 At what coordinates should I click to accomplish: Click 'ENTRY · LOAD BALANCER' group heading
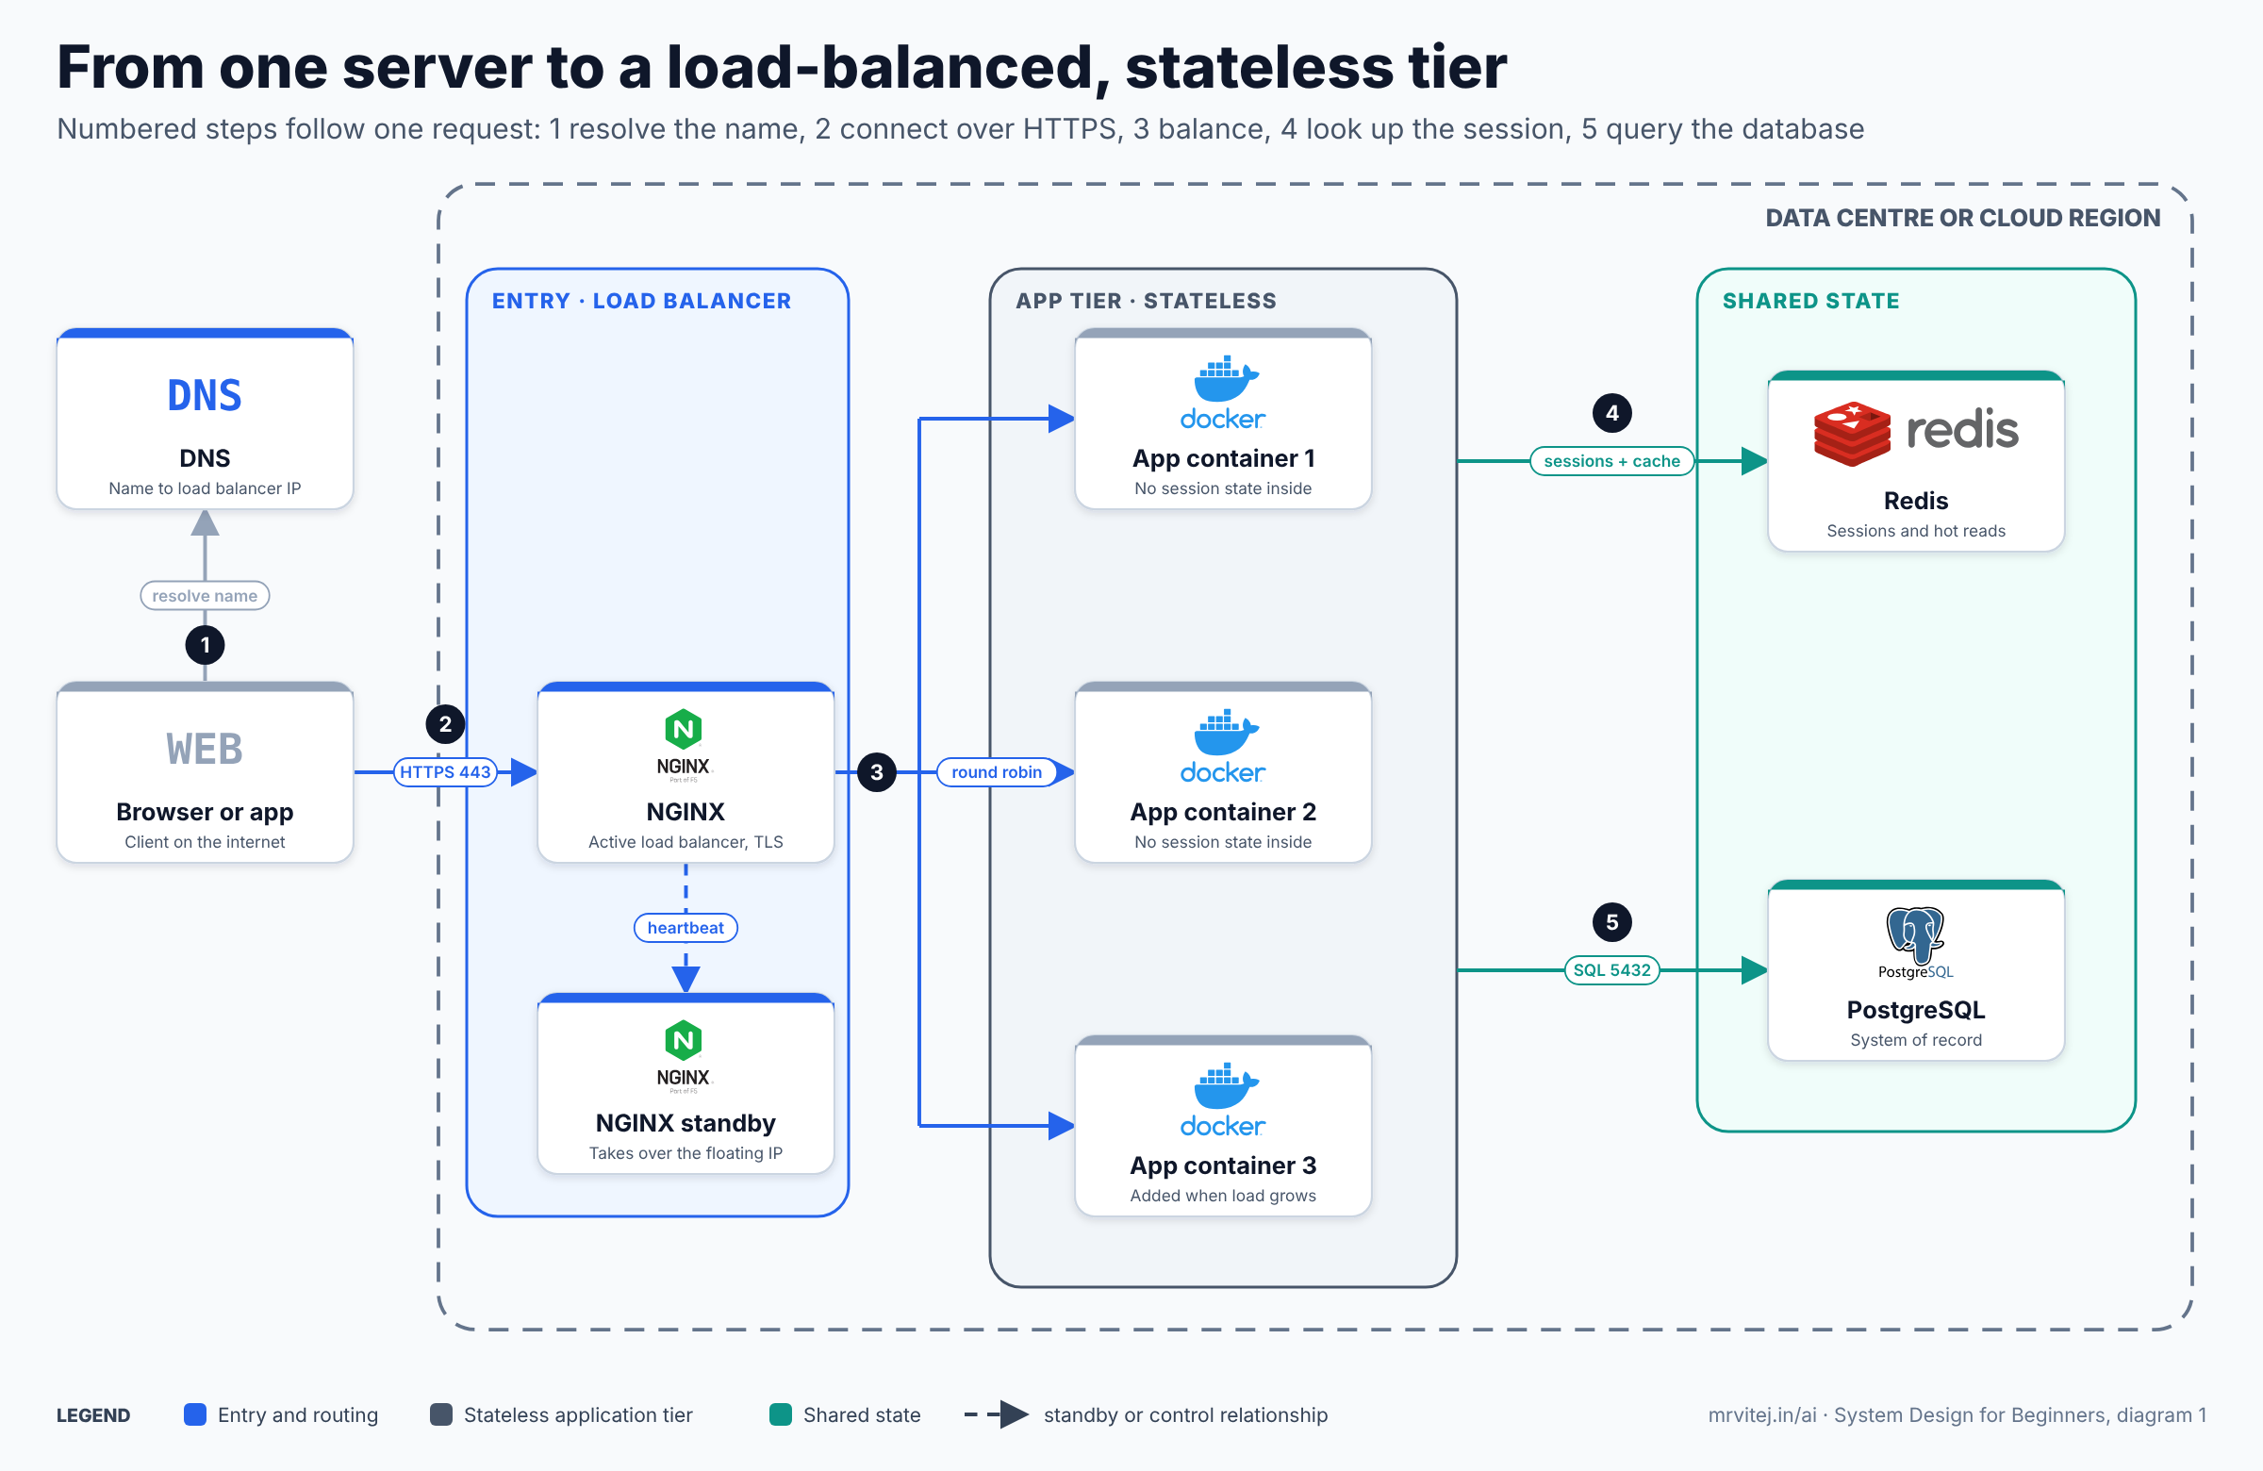pyautogui.click(x=641, y=301)
